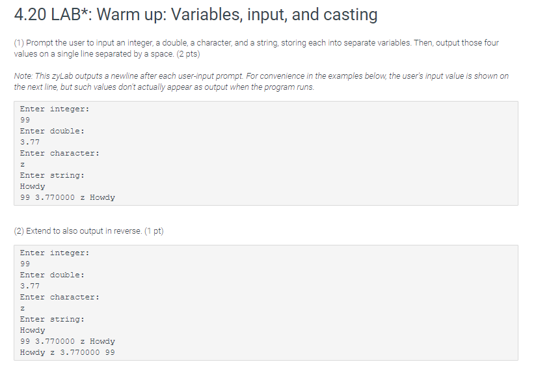Click the reversed output 'Howdy z 3.770000 99'
Image resolution: width=536 pixels, height=375 pixels.
point(68,352)
